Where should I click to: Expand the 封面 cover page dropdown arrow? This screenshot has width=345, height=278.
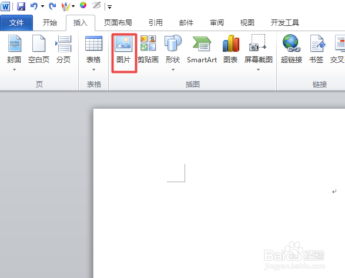[x=14, y=70]
